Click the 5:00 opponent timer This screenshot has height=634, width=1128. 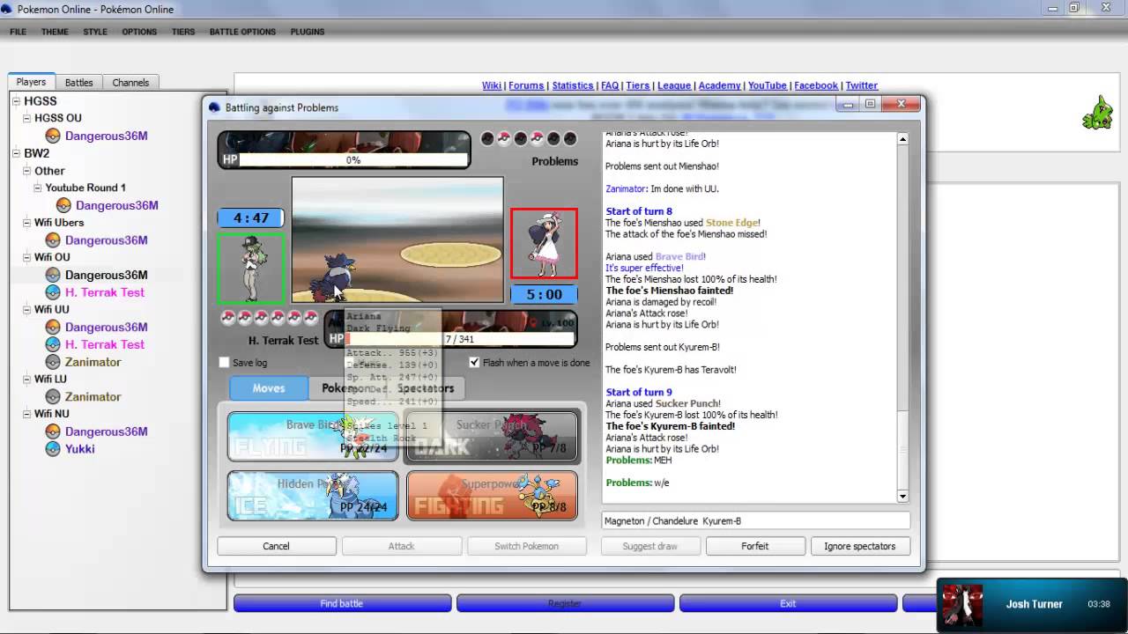544,295
